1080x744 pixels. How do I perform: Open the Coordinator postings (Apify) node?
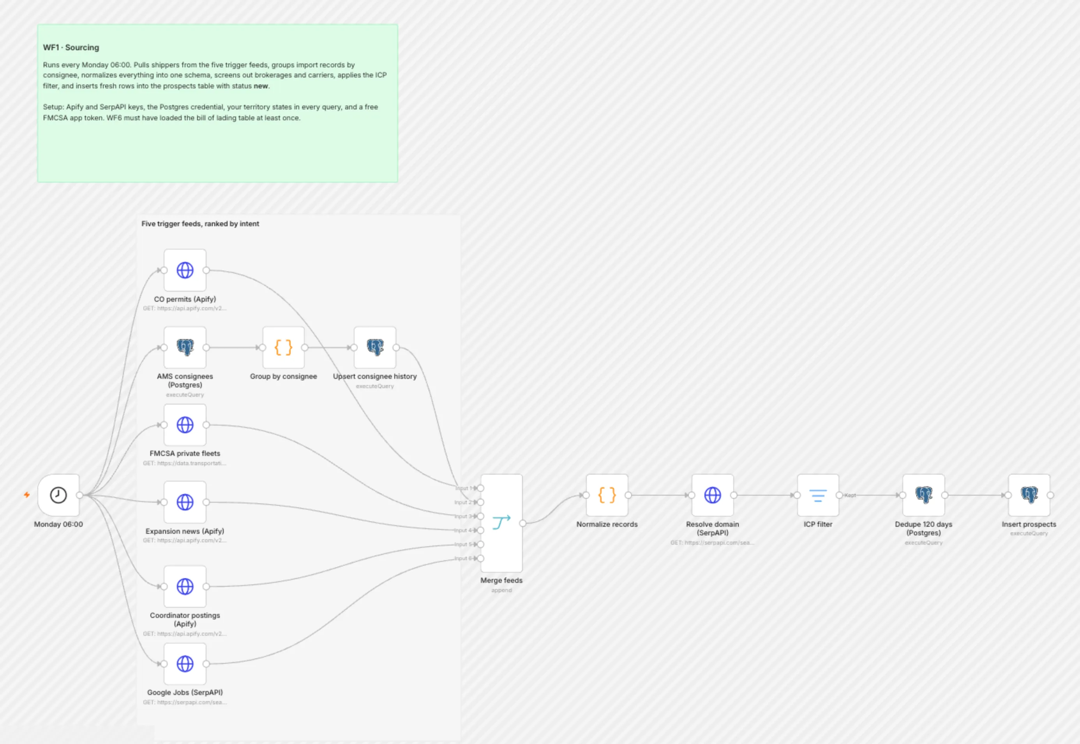(185, 586)
